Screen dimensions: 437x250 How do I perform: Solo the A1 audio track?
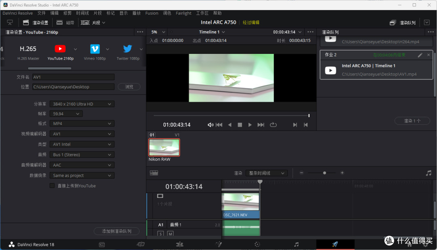pyautogui.click(x=161, y=234)
